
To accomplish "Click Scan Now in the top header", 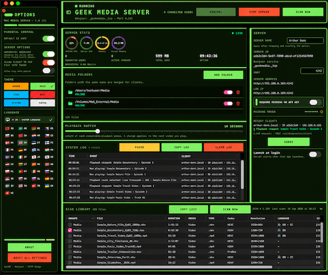I will click(303, 12).
